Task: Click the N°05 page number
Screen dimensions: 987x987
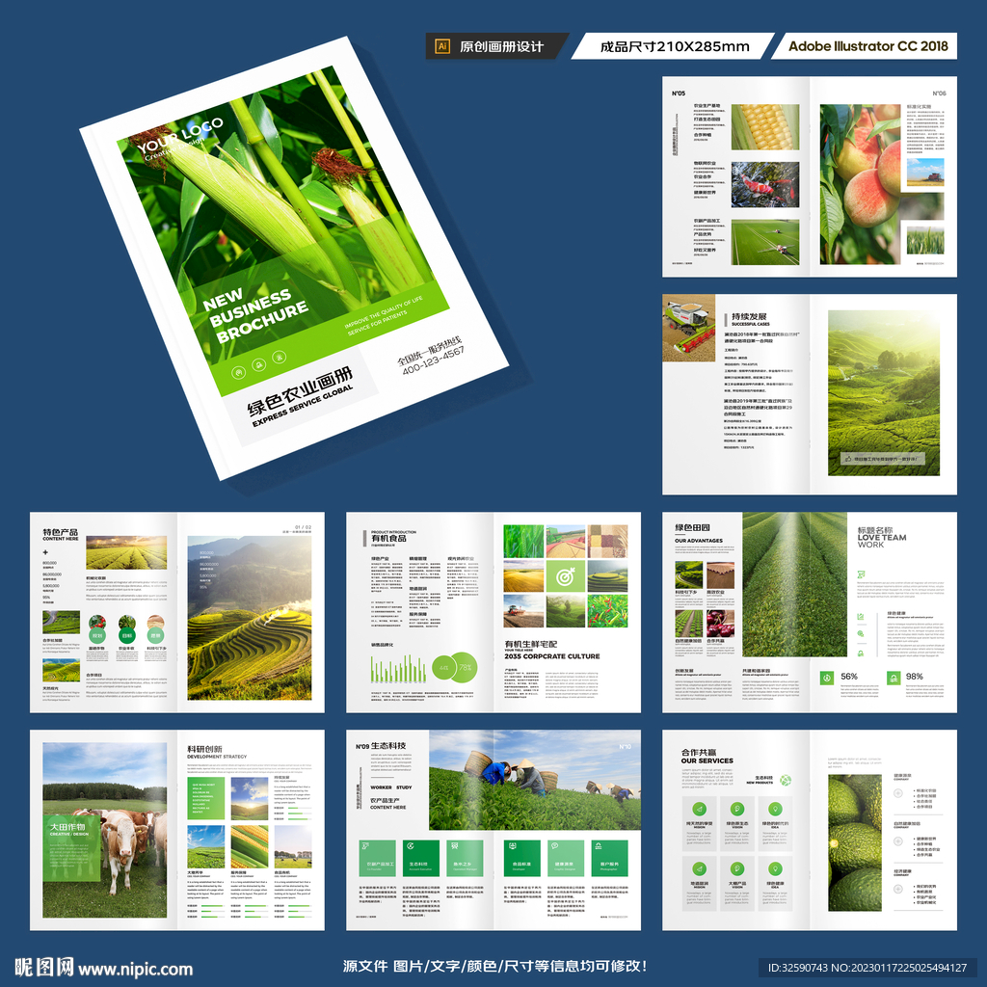Action: coord(678,93)
